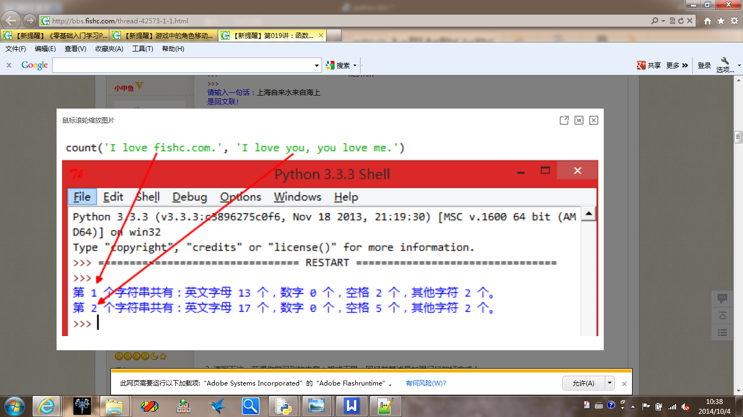
Task: Expand the Google search box dropdown
Action: [317, 66]
